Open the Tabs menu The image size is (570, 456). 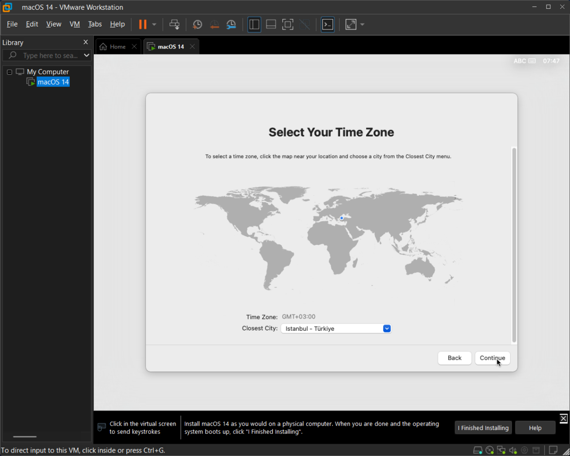(95, 24)
